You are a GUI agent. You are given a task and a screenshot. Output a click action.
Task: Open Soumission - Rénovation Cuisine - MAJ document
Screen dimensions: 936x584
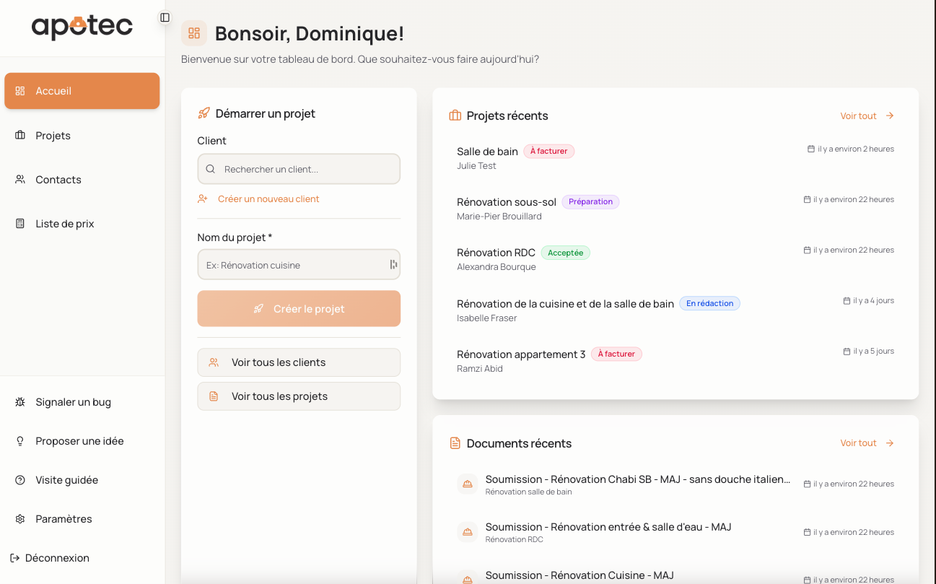(x=579, y=575)
